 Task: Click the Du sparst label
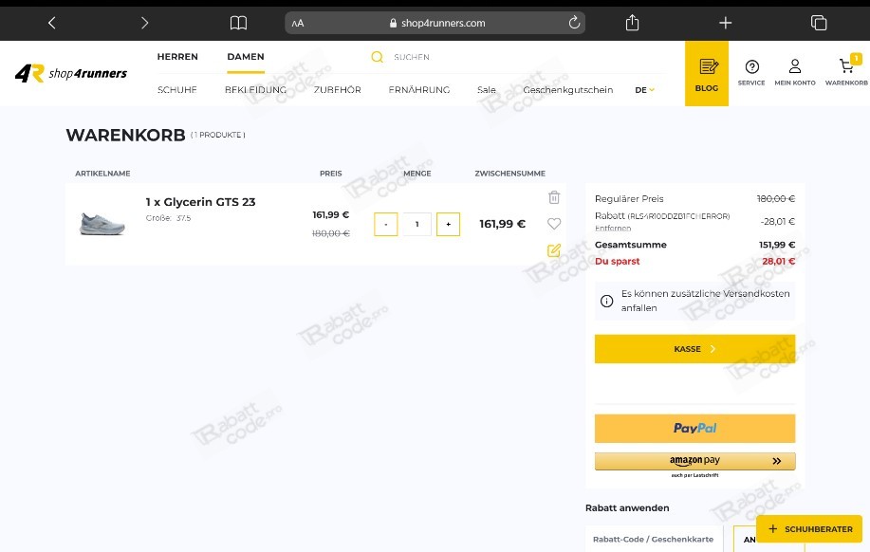tap(617, 261)
